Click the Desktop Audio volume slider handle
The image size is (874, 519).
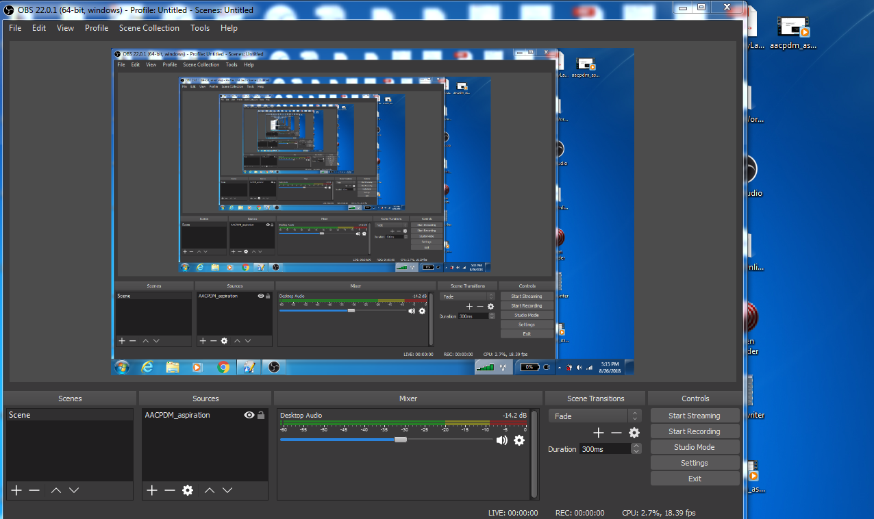[401, 440]
